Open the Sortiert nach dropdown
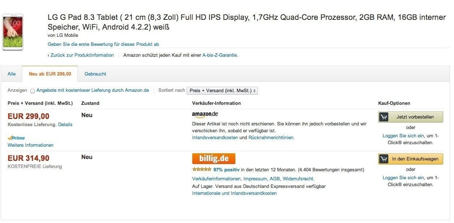Screen dimensions: 454x223 point(222,91)
